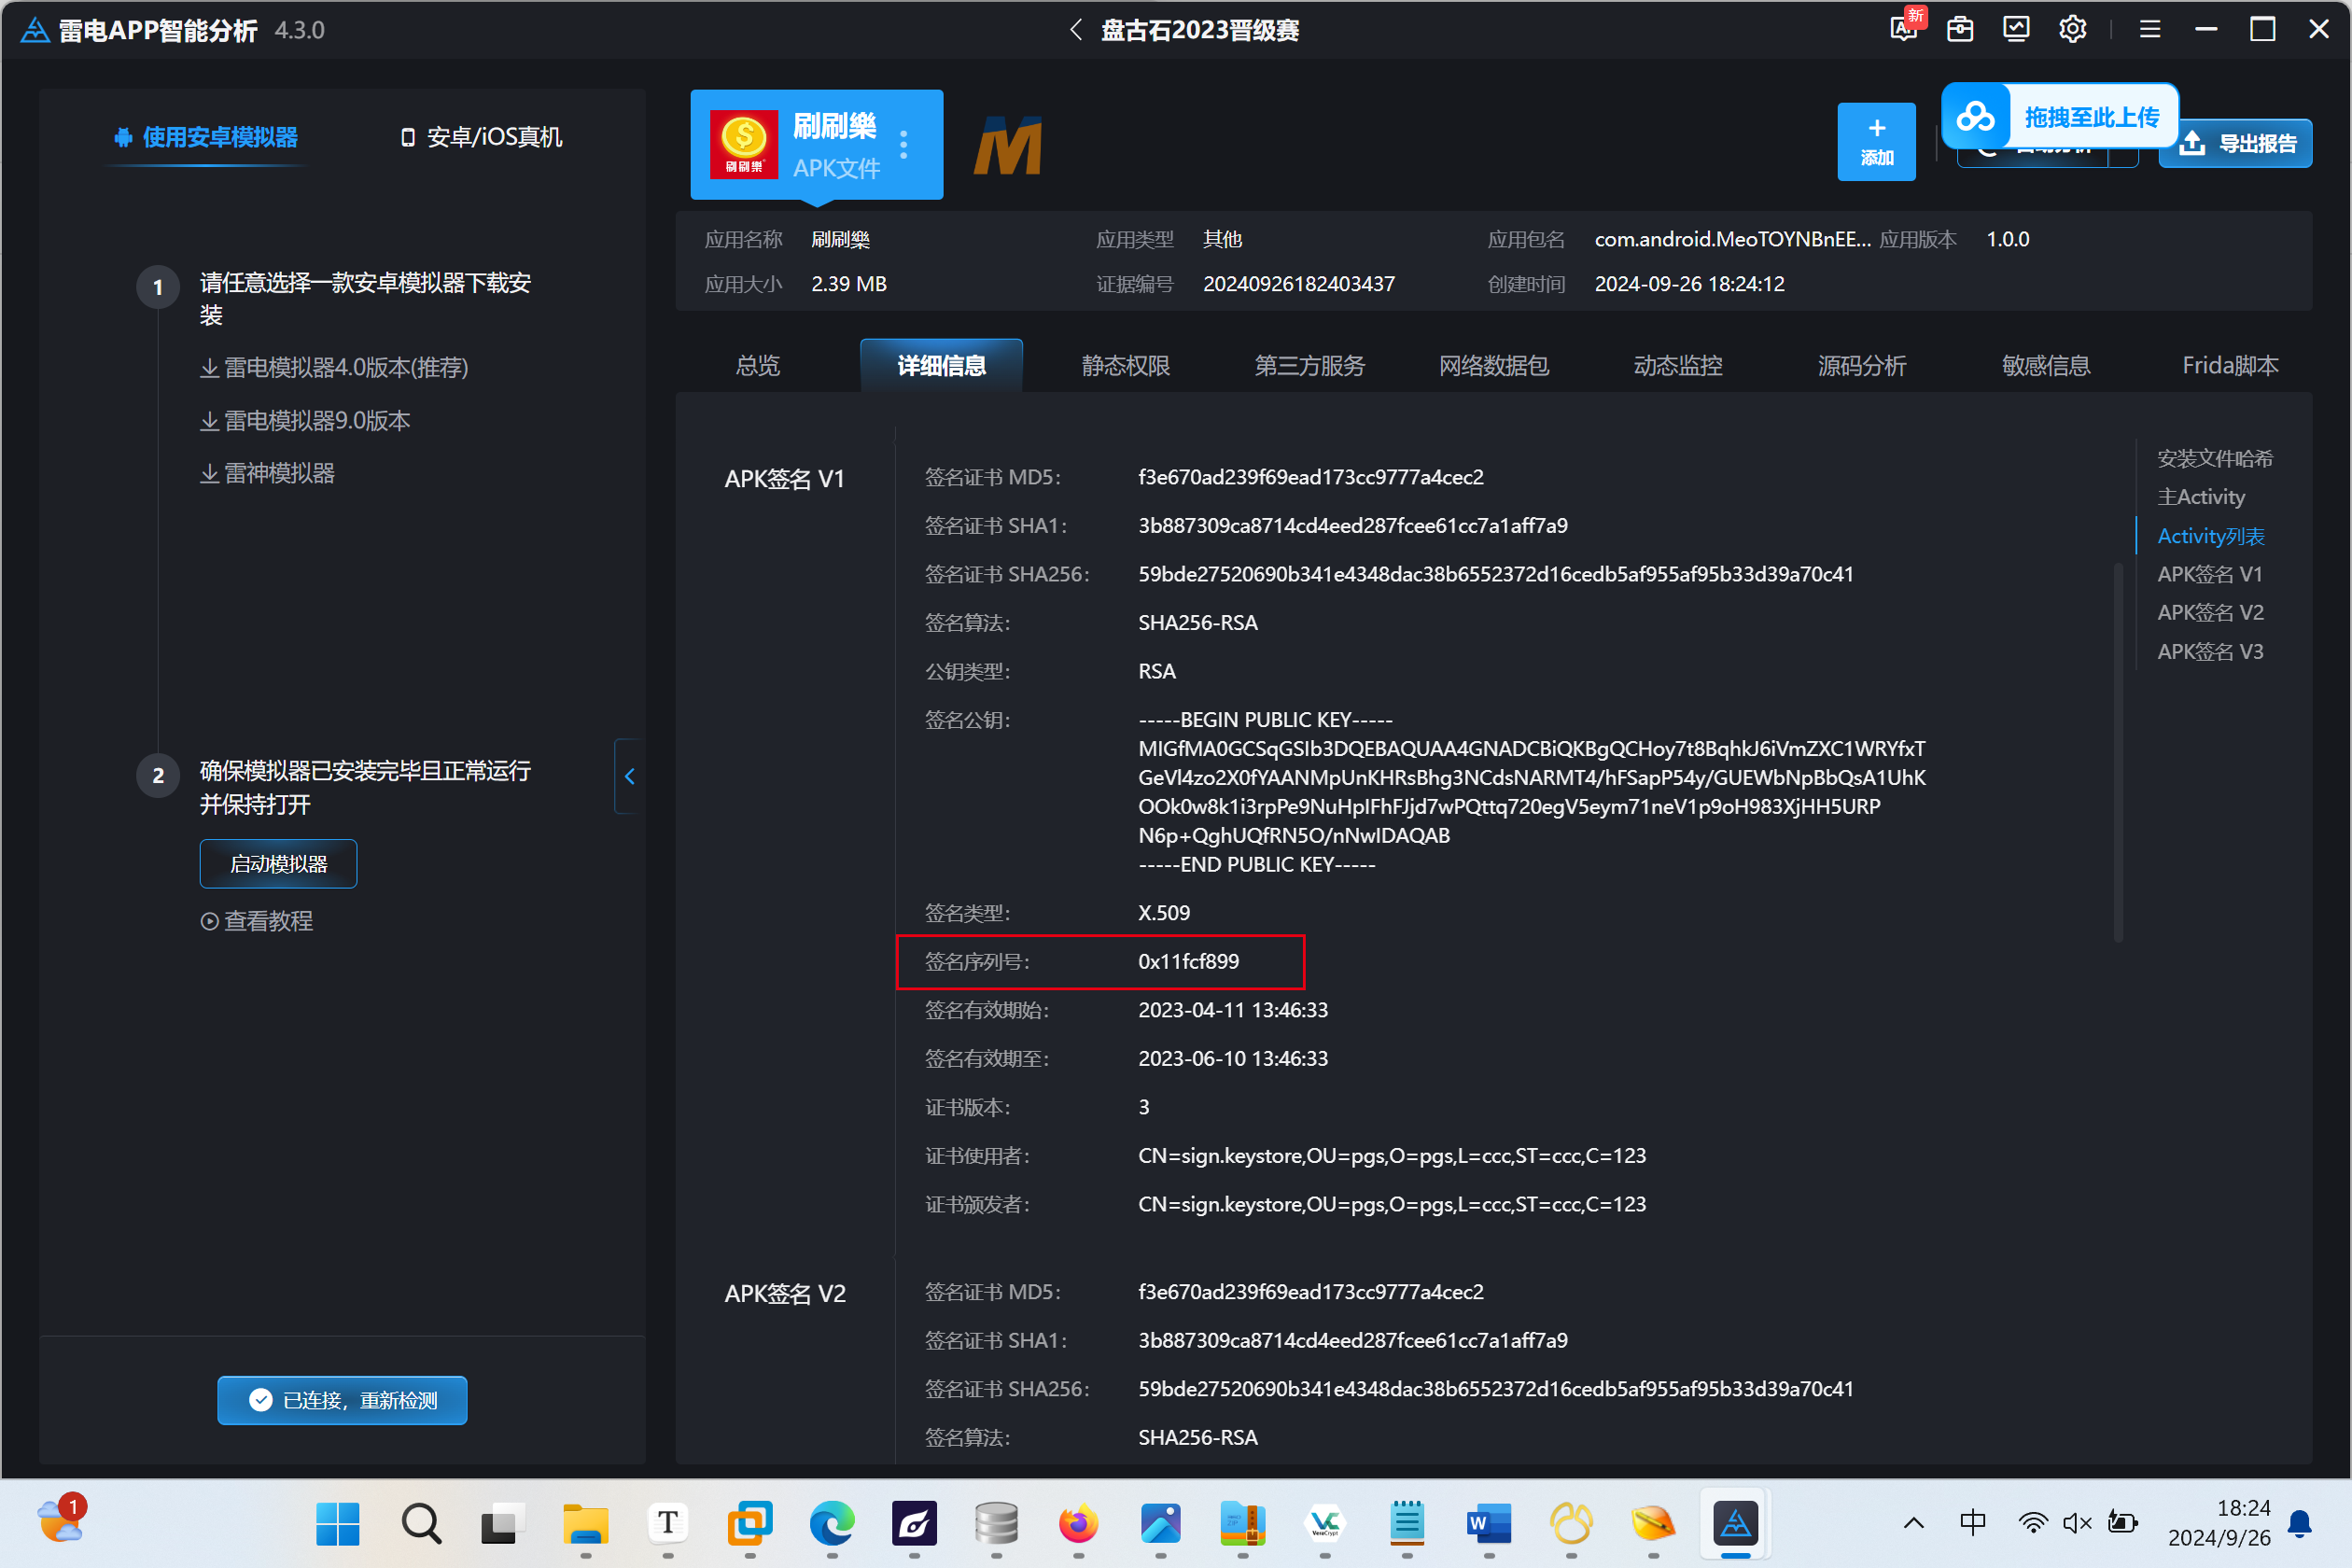
Task: Go back using arrow beside 盘古石2023晋级赛
Action: [x=1076, y=29]
